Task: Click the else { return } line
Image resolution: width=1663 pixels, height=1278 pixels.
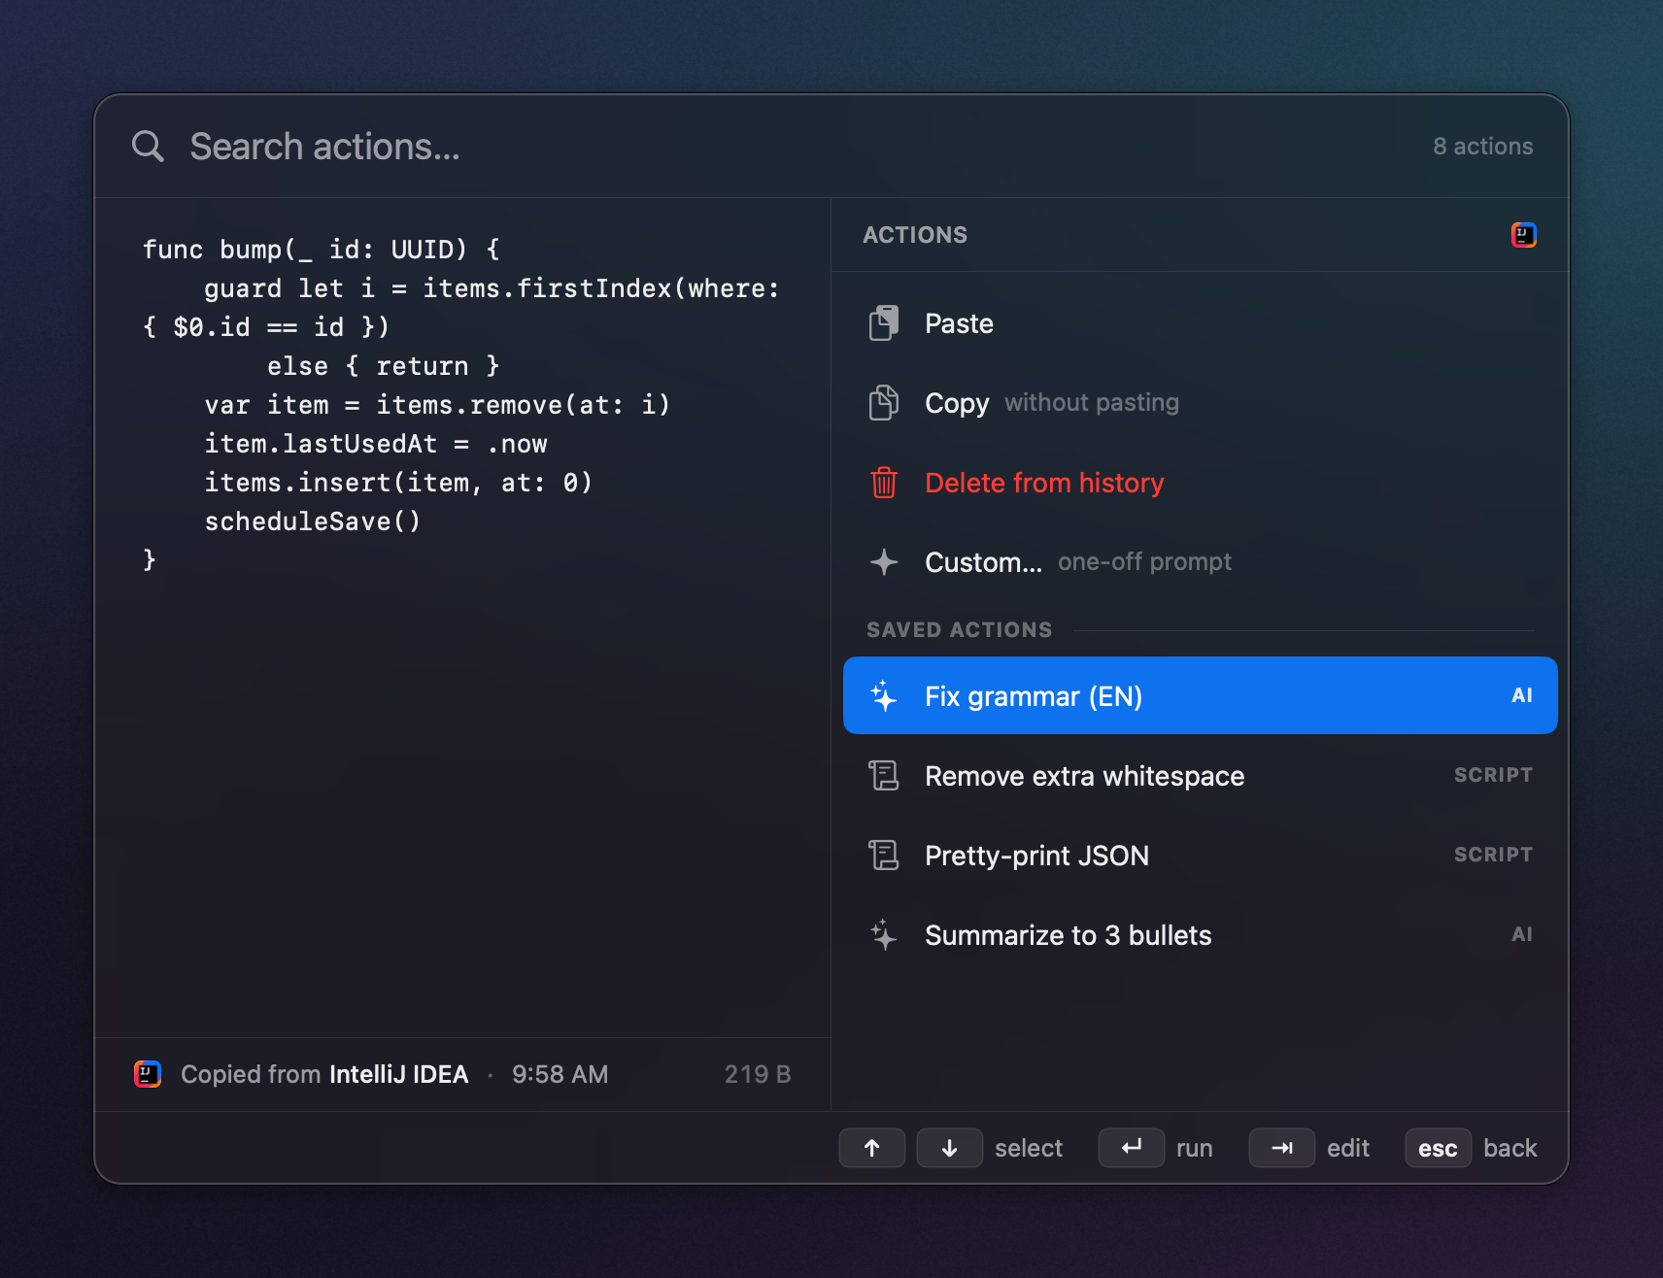Action: (383, 366)
